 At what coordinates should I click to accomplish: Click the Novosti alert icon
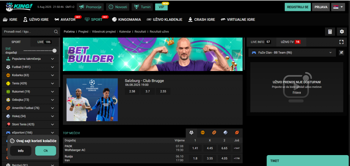(111, 7)
